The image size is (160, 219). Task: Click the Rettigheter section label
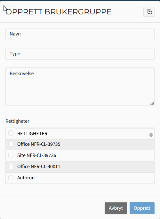18,121
